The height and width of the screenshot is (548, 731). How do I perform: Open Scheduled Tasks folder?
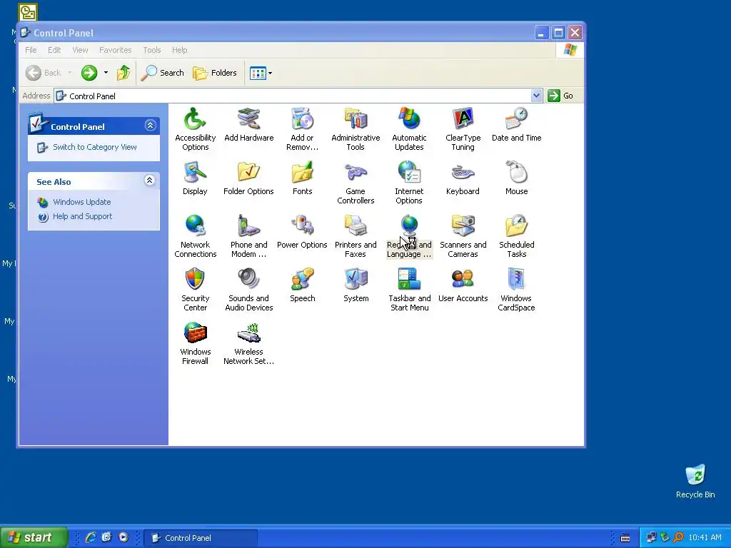coord(517,236)
